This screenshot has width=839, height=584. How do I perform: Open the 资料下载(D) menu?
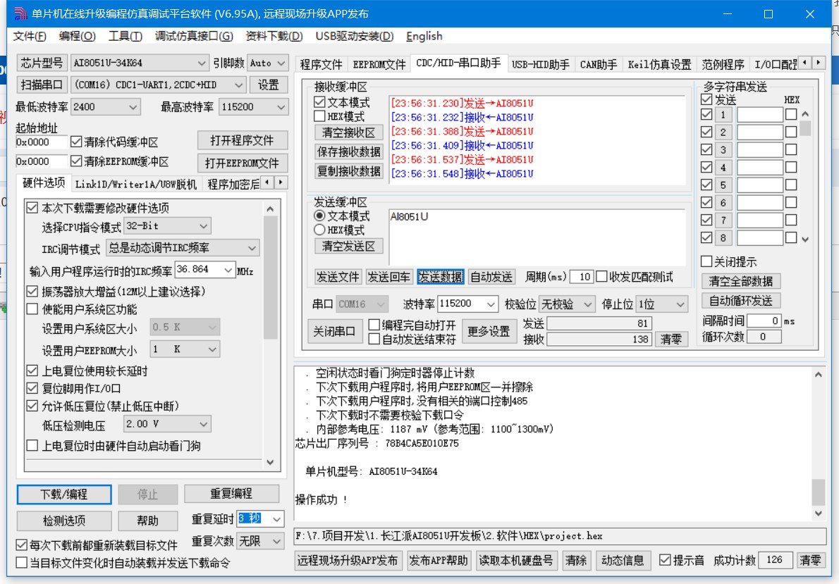pyautogui.click(x=274, y=36)
